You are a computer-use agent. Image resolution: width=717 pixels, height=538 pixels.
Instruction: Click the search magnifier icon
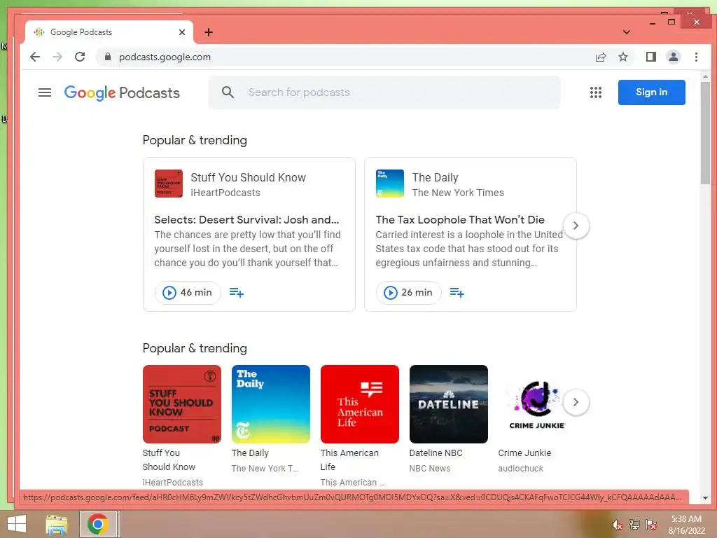[x=228, y=92]
